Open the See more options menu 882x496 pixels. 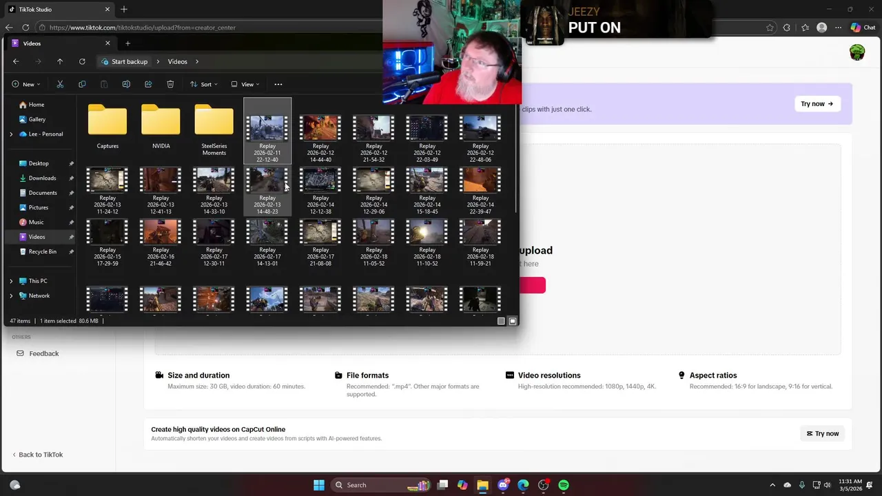point(278,84)
